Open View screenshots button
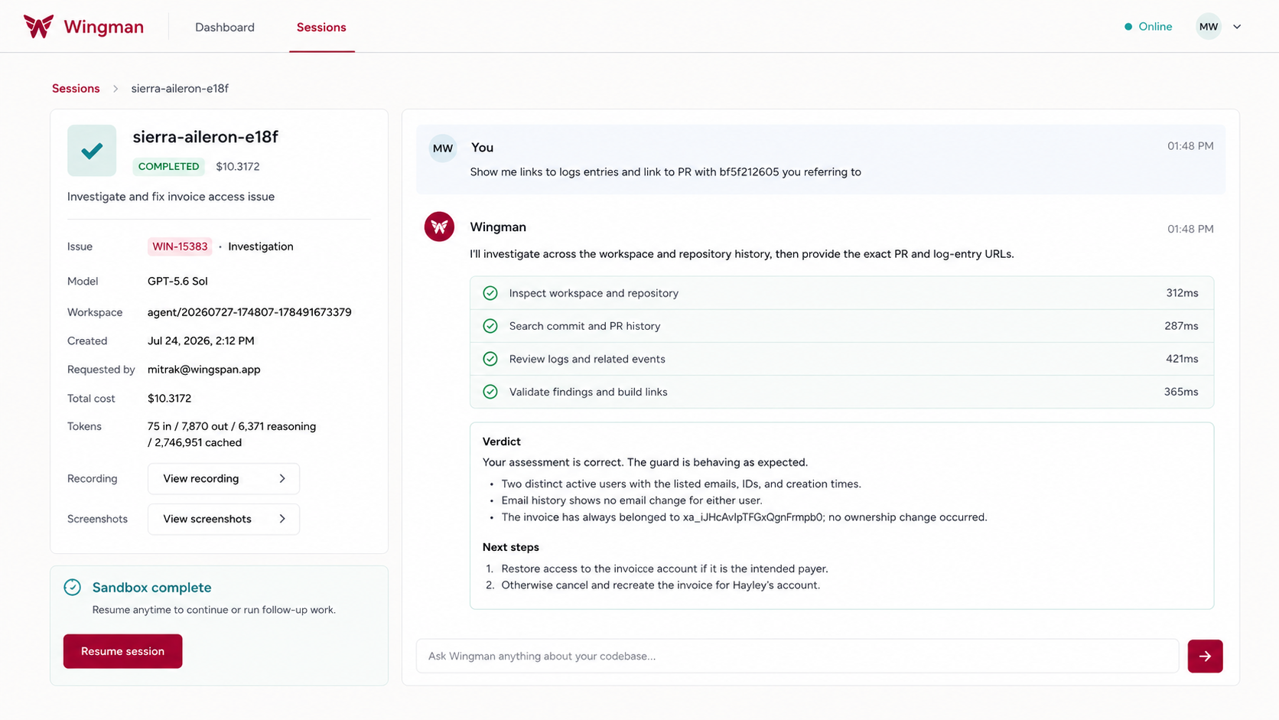This screenshot has width=1279, height=720. (x=223, y=520)
